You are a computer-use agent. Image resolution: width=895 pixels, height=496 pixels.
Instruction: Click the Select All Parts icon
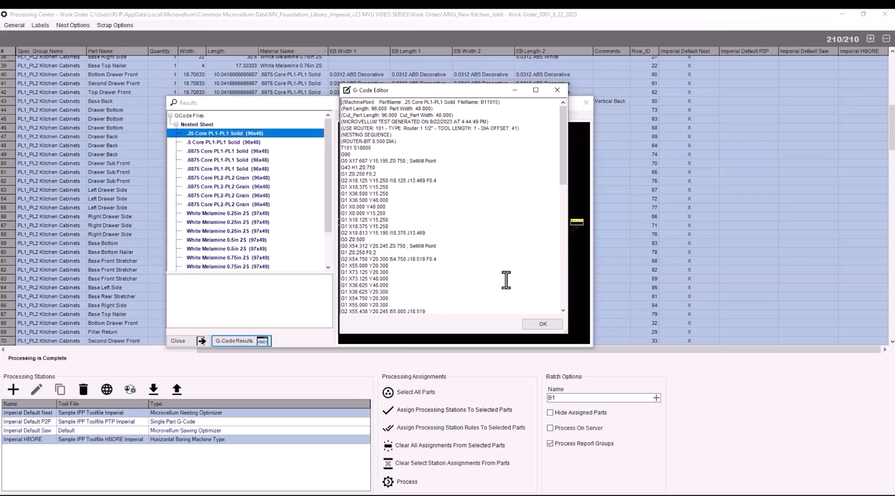[x=388, y=392]
